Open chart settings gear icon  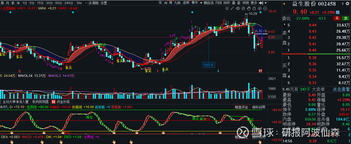[x=227, y=9]
